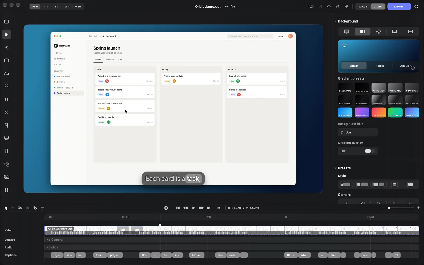
Task: Open the bookmark markers panel
Action: pos(7,151)
